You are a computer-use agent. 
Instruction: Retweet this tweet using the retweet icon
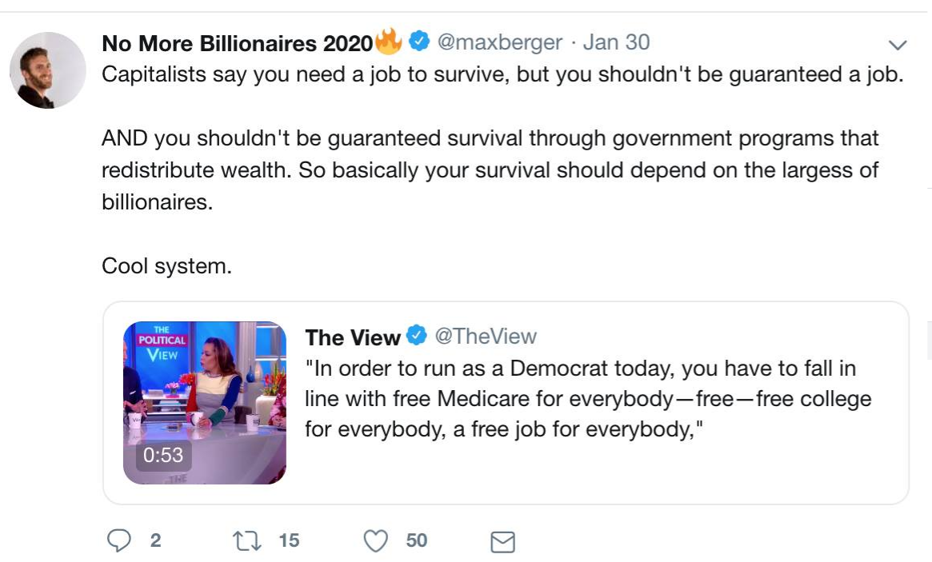[x=246, y=541]
